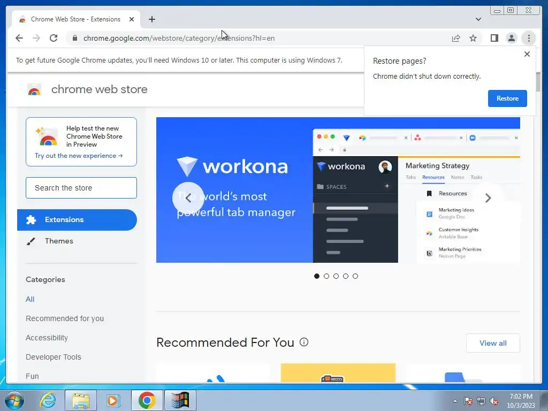548x411 pixels.
Task: Choose the All category
Action: (30, 299)
